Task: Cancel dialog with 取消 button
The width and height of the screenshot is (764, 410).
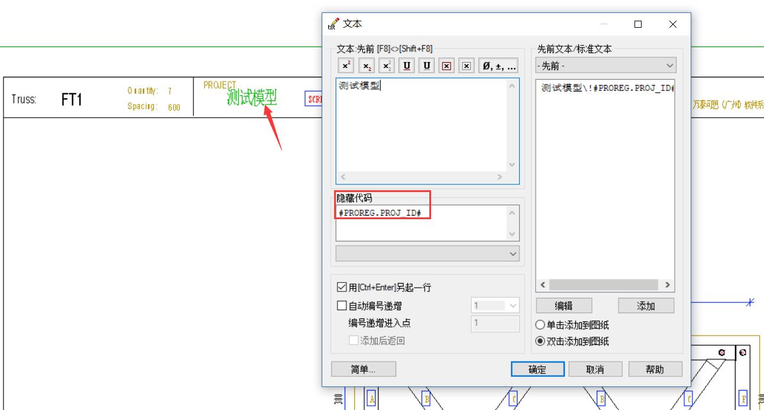Action: (595, 369)
